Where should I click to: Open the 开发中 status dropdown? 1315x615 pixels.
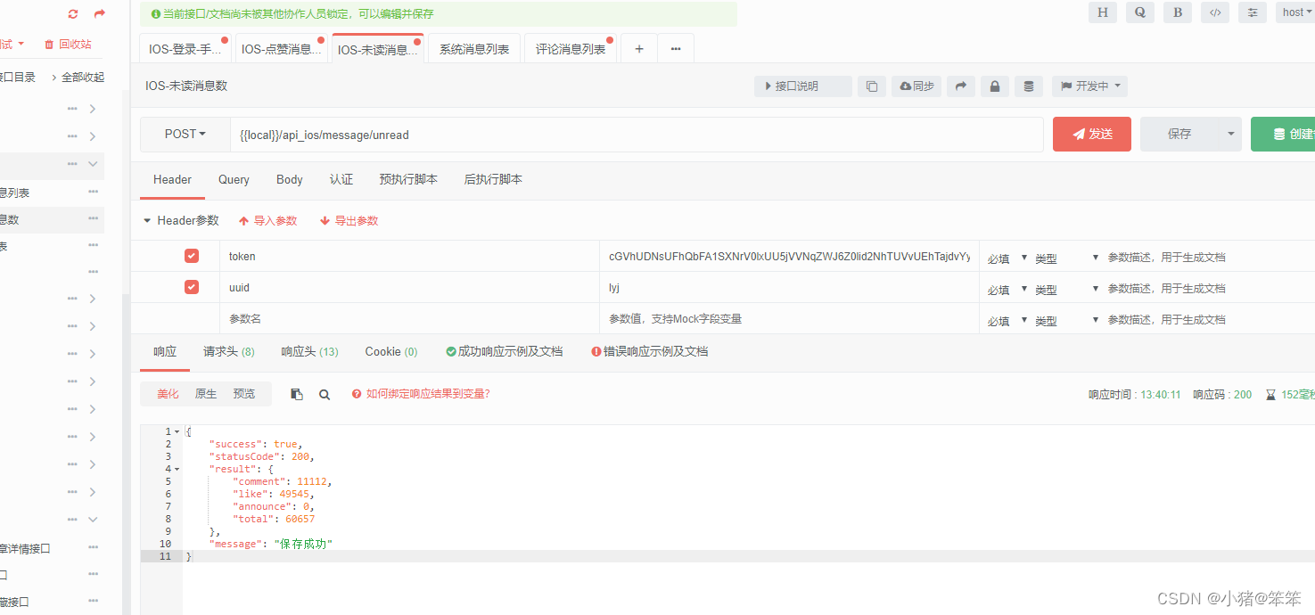click(x=1089, y=86)
